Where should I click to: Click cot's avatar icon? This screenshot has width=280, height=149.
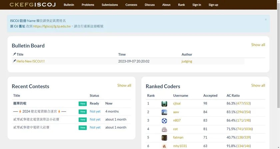coord(164,129)
